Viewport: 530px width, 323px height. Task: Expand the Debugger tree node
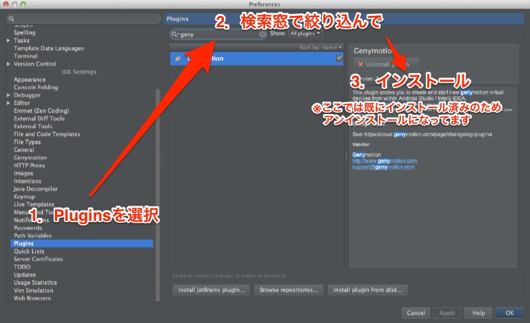[x=9, y=96]
